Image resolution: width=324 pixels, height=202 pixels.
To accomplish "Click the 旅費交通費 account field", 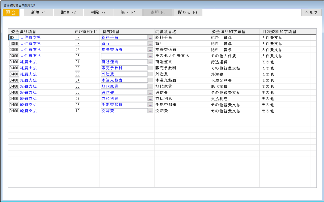I will click(x=124, y=50).
